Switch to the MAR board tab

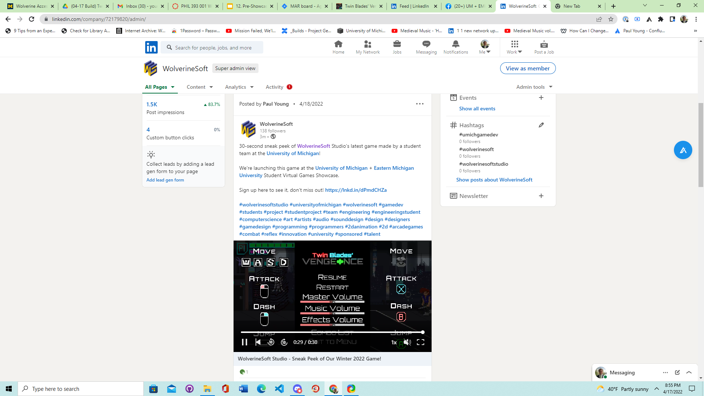point(304,6)
